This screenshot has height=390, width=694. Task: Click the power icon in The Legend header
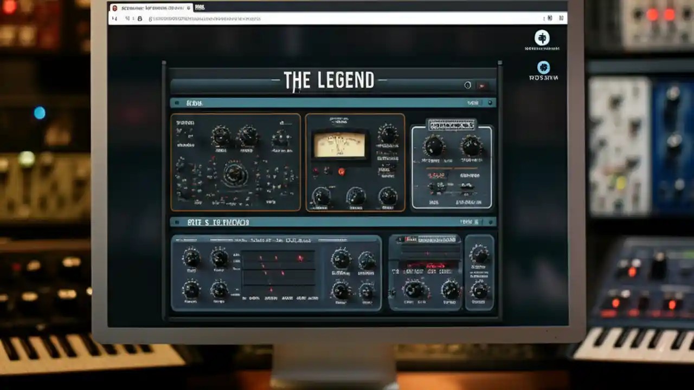468,85
